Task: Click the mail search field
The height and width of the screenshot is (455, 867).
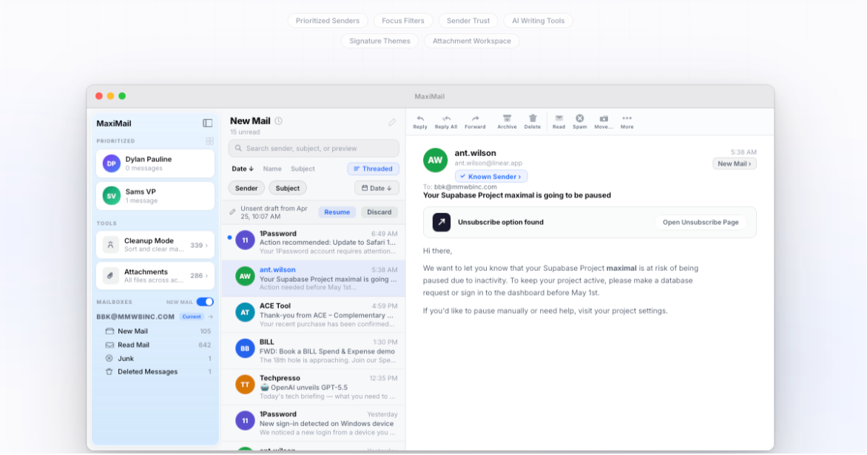Action: [x=314, y=148]
